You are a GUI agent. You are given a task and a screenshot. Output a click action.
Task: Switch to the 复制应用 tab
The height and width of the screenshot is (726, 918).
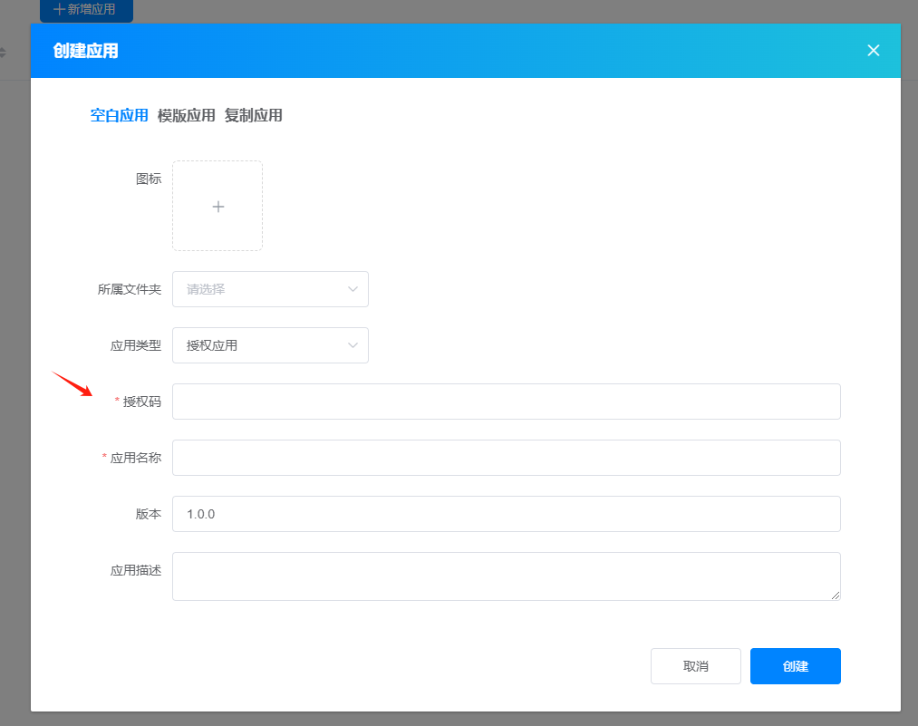[x=254, y=115]
